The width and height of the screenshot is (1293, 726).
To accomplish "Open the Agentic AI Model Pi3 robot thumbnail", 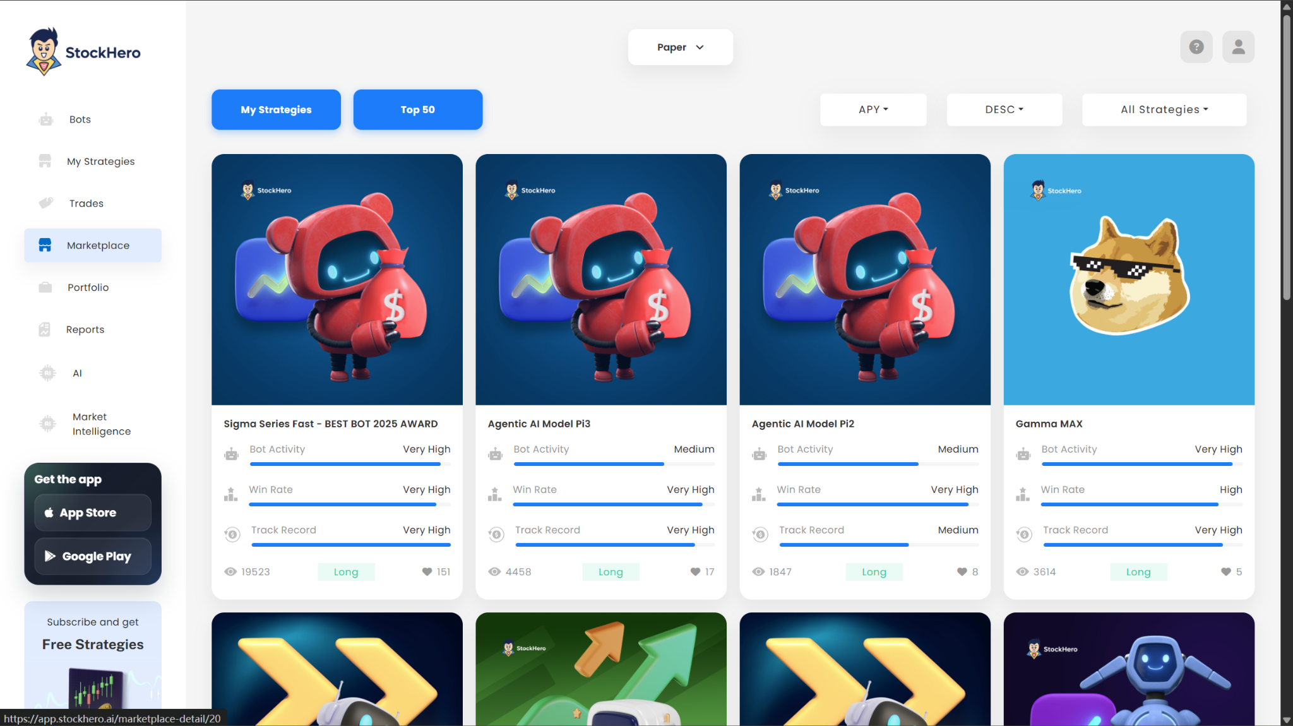I will [600, 280].
